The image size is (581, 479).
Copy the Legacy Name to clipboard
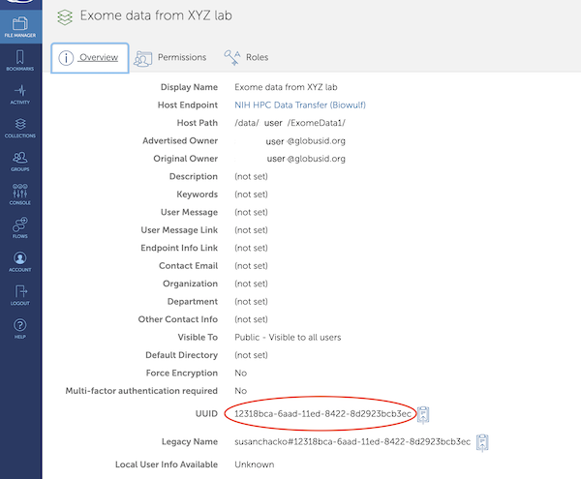point(482,441)
